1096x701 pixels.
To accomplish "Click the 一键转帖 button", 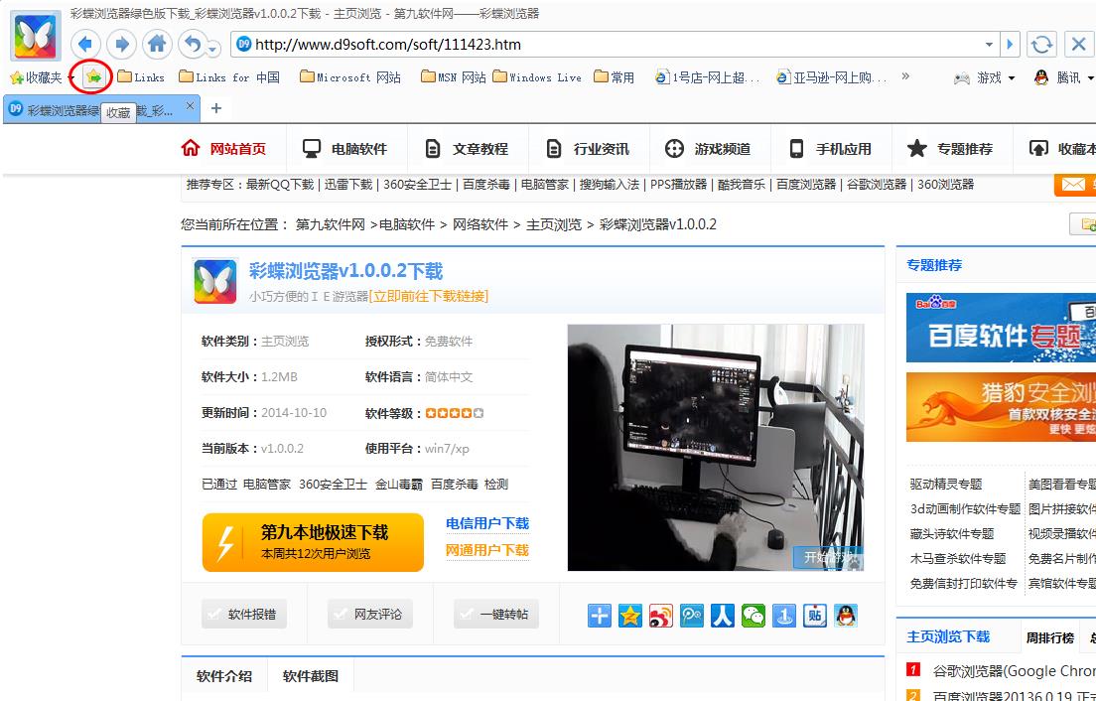I will click(x=496, y=615).
